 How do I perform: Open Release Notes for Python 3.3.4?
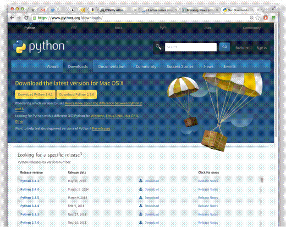(x=208, y=206)
